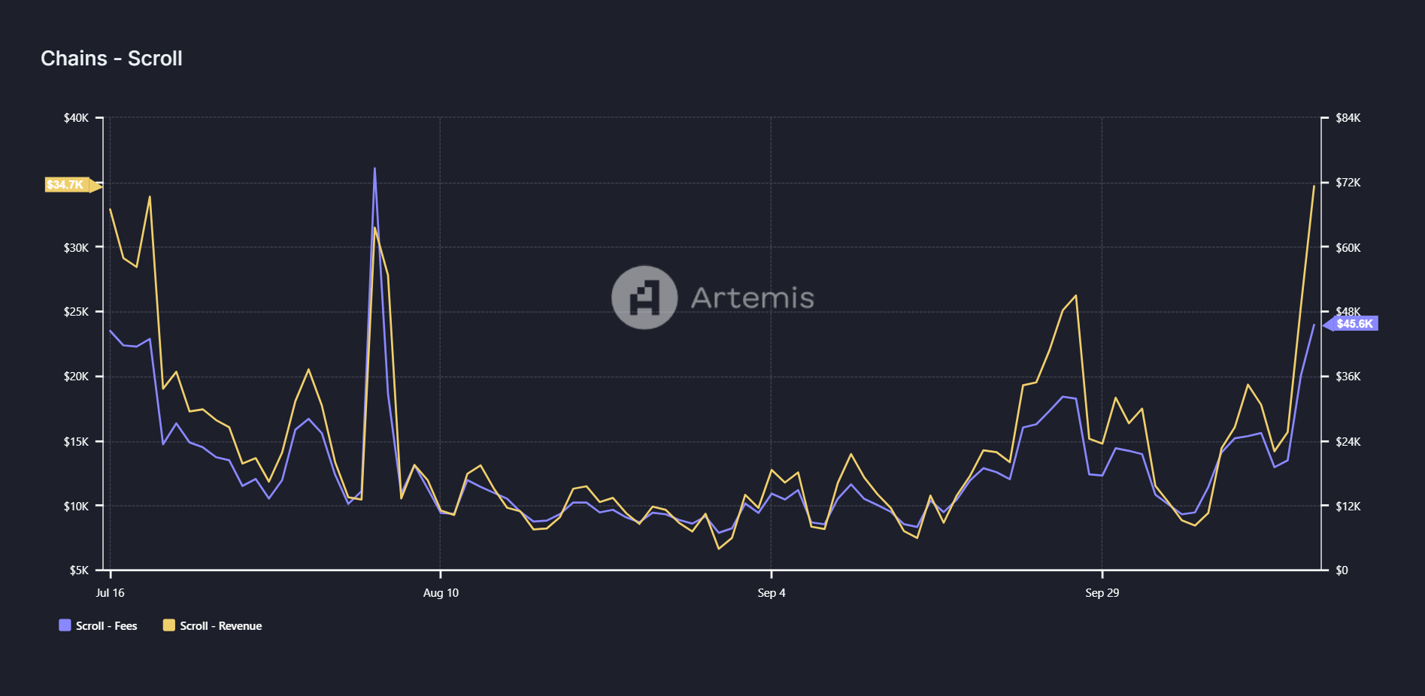
Task: Click the purple $45.6K value tag
Action: [1354, 324]
